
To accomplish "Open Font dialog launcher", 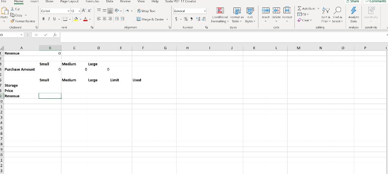I will coord(92,28).
